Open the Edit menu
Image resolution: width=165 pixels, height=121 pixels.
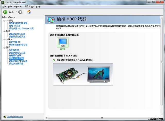click(10, 7)
